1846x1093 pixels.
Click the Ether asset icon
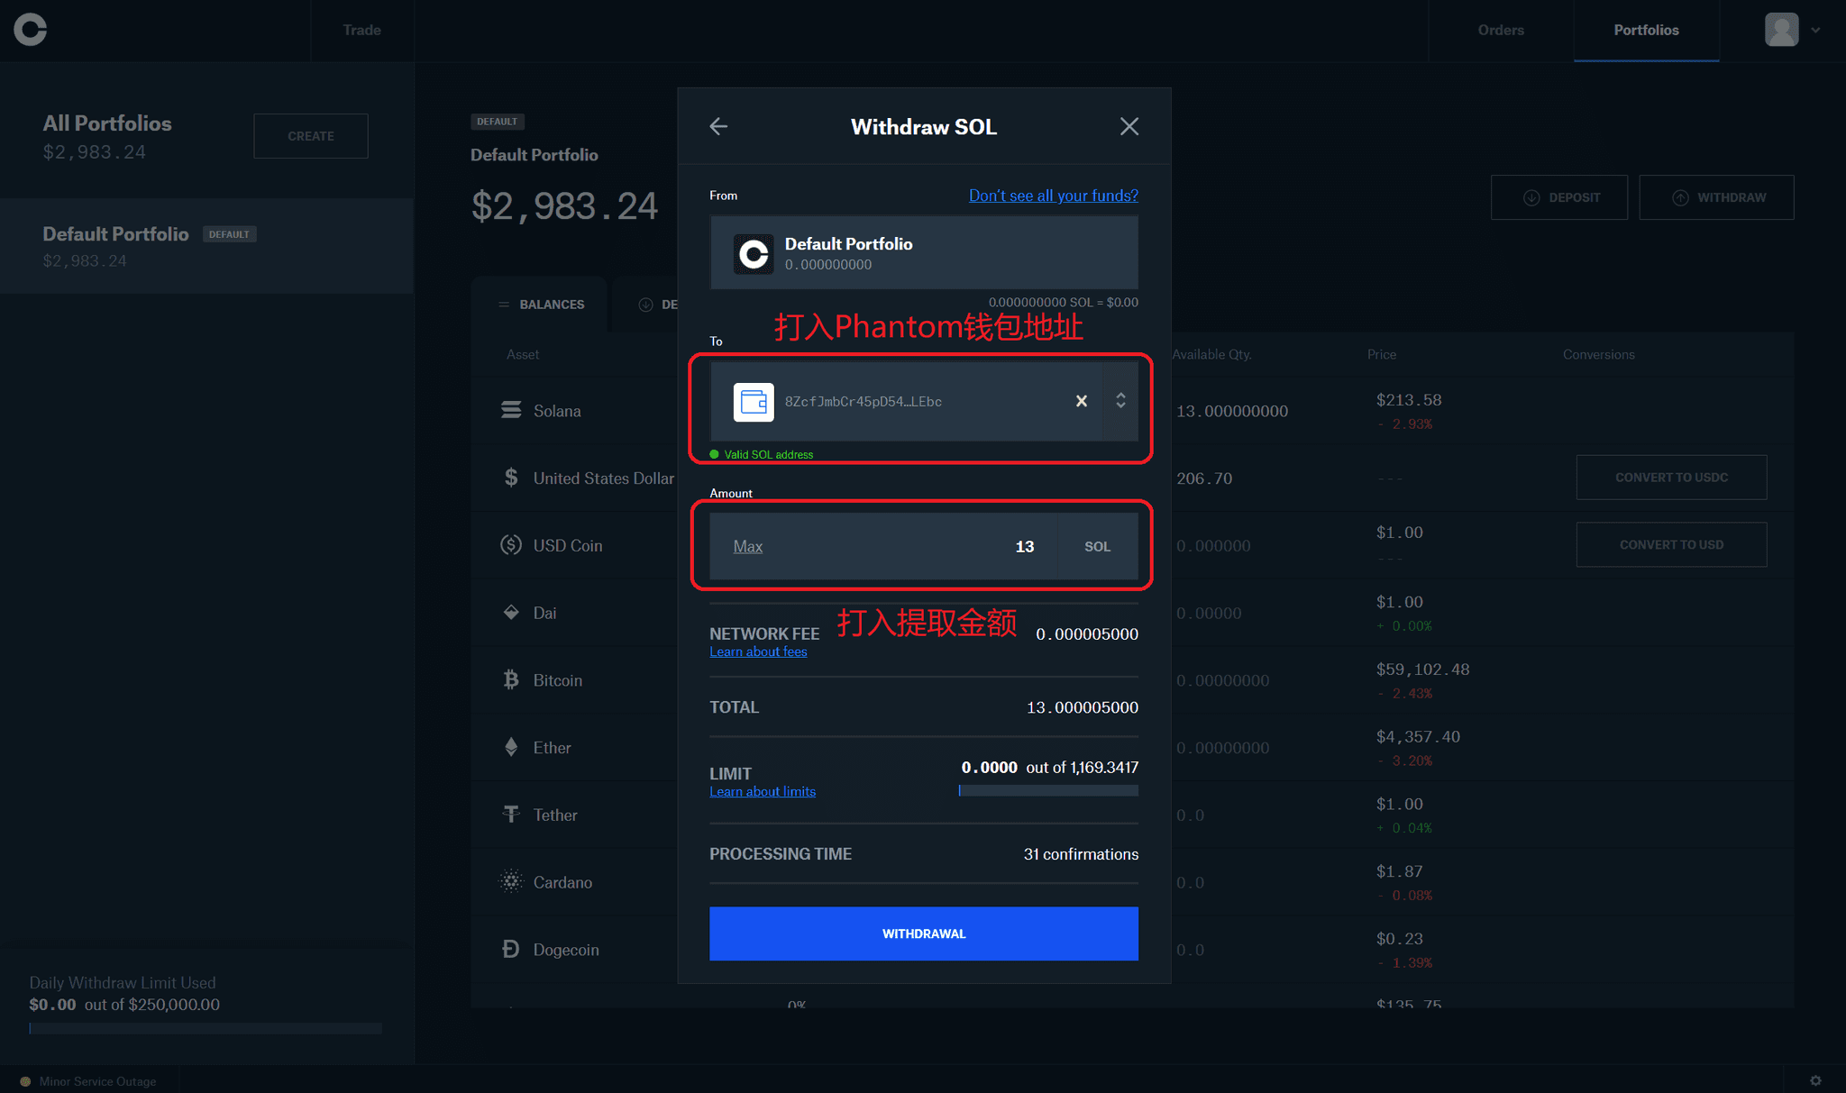tap(511, 747)
